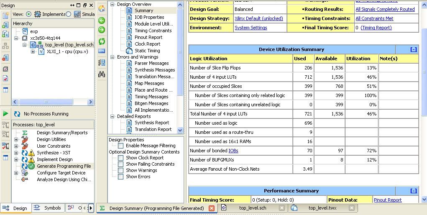The image size is (427, 215).
Task: Collapse the Errors and Warnings tree section
Action: [x=113, y=57]
